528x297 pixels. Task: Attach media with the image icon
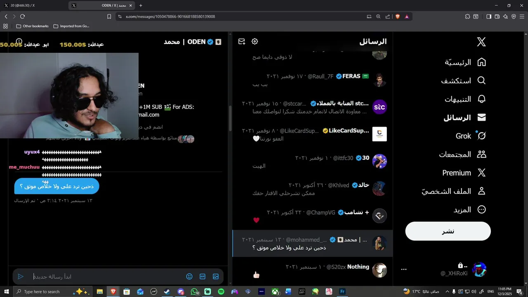216,276
